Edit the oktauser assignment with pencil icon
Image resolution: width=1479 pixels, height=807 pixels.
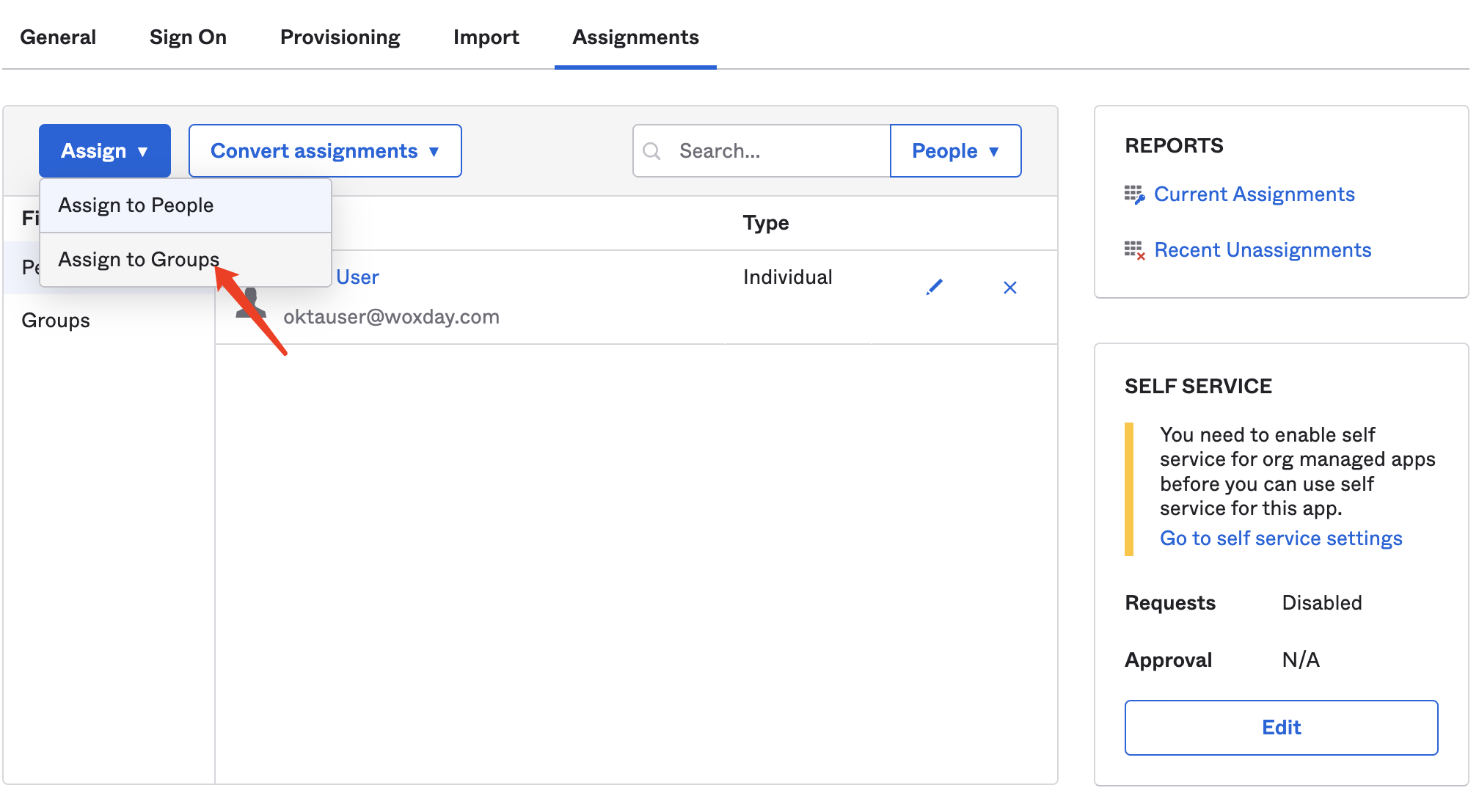click(x=934, y=287)
